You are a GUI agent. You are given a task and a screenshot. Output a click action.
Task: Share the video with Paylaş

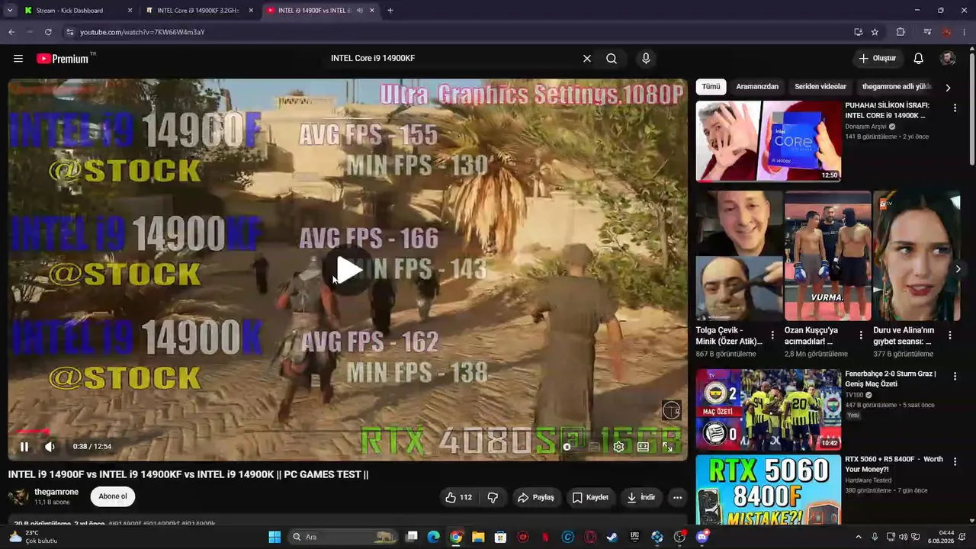point(535,497)
